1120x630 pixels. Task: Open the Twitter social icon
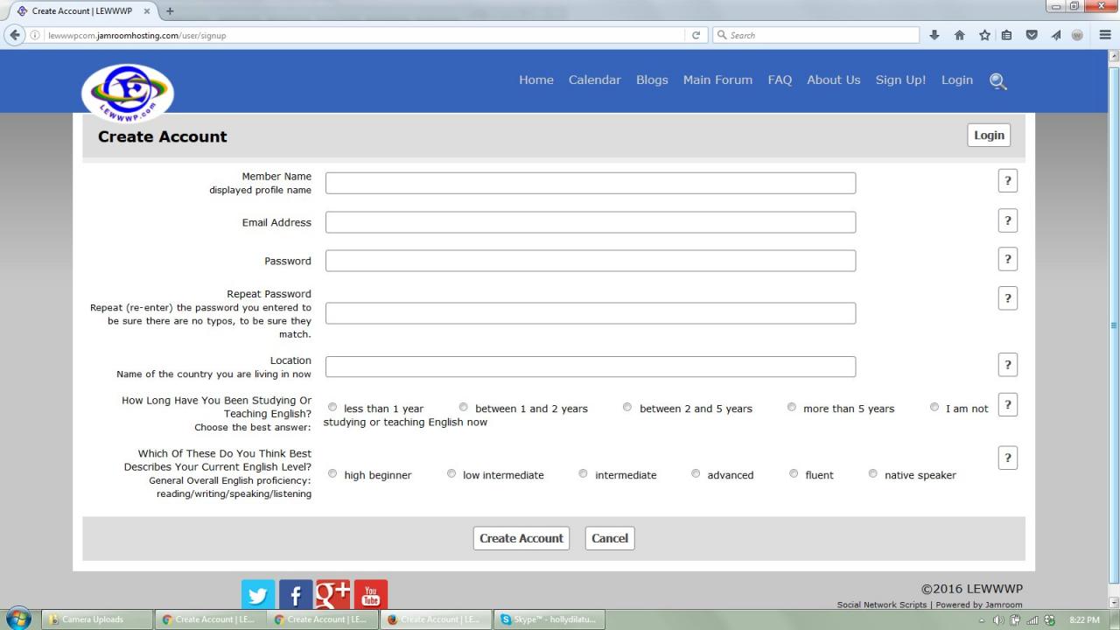click(258, 595)
